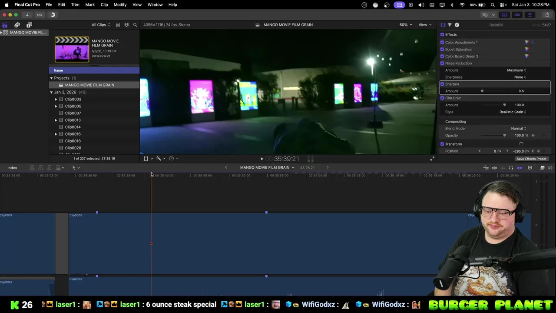Screen dimensions: 556x313
Task: Open color controls for Boost Saturation
Action: [527, 49]
